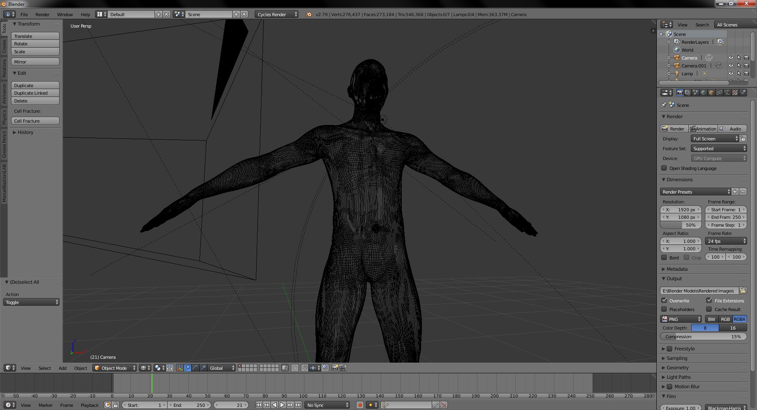Browse output folder with the folder icon
Viewport: 757px width, 410px height.
pyautogui.click(x=743, y=291)
